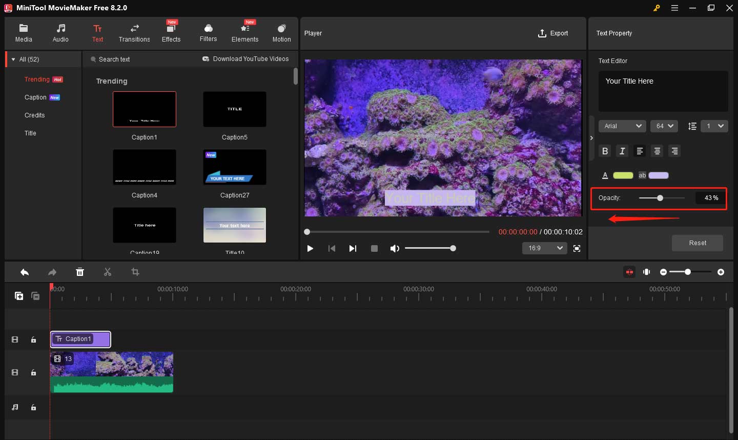The image size is (738, 440).
Task: Open the Audio tab
Action: (x=60, y=33)
